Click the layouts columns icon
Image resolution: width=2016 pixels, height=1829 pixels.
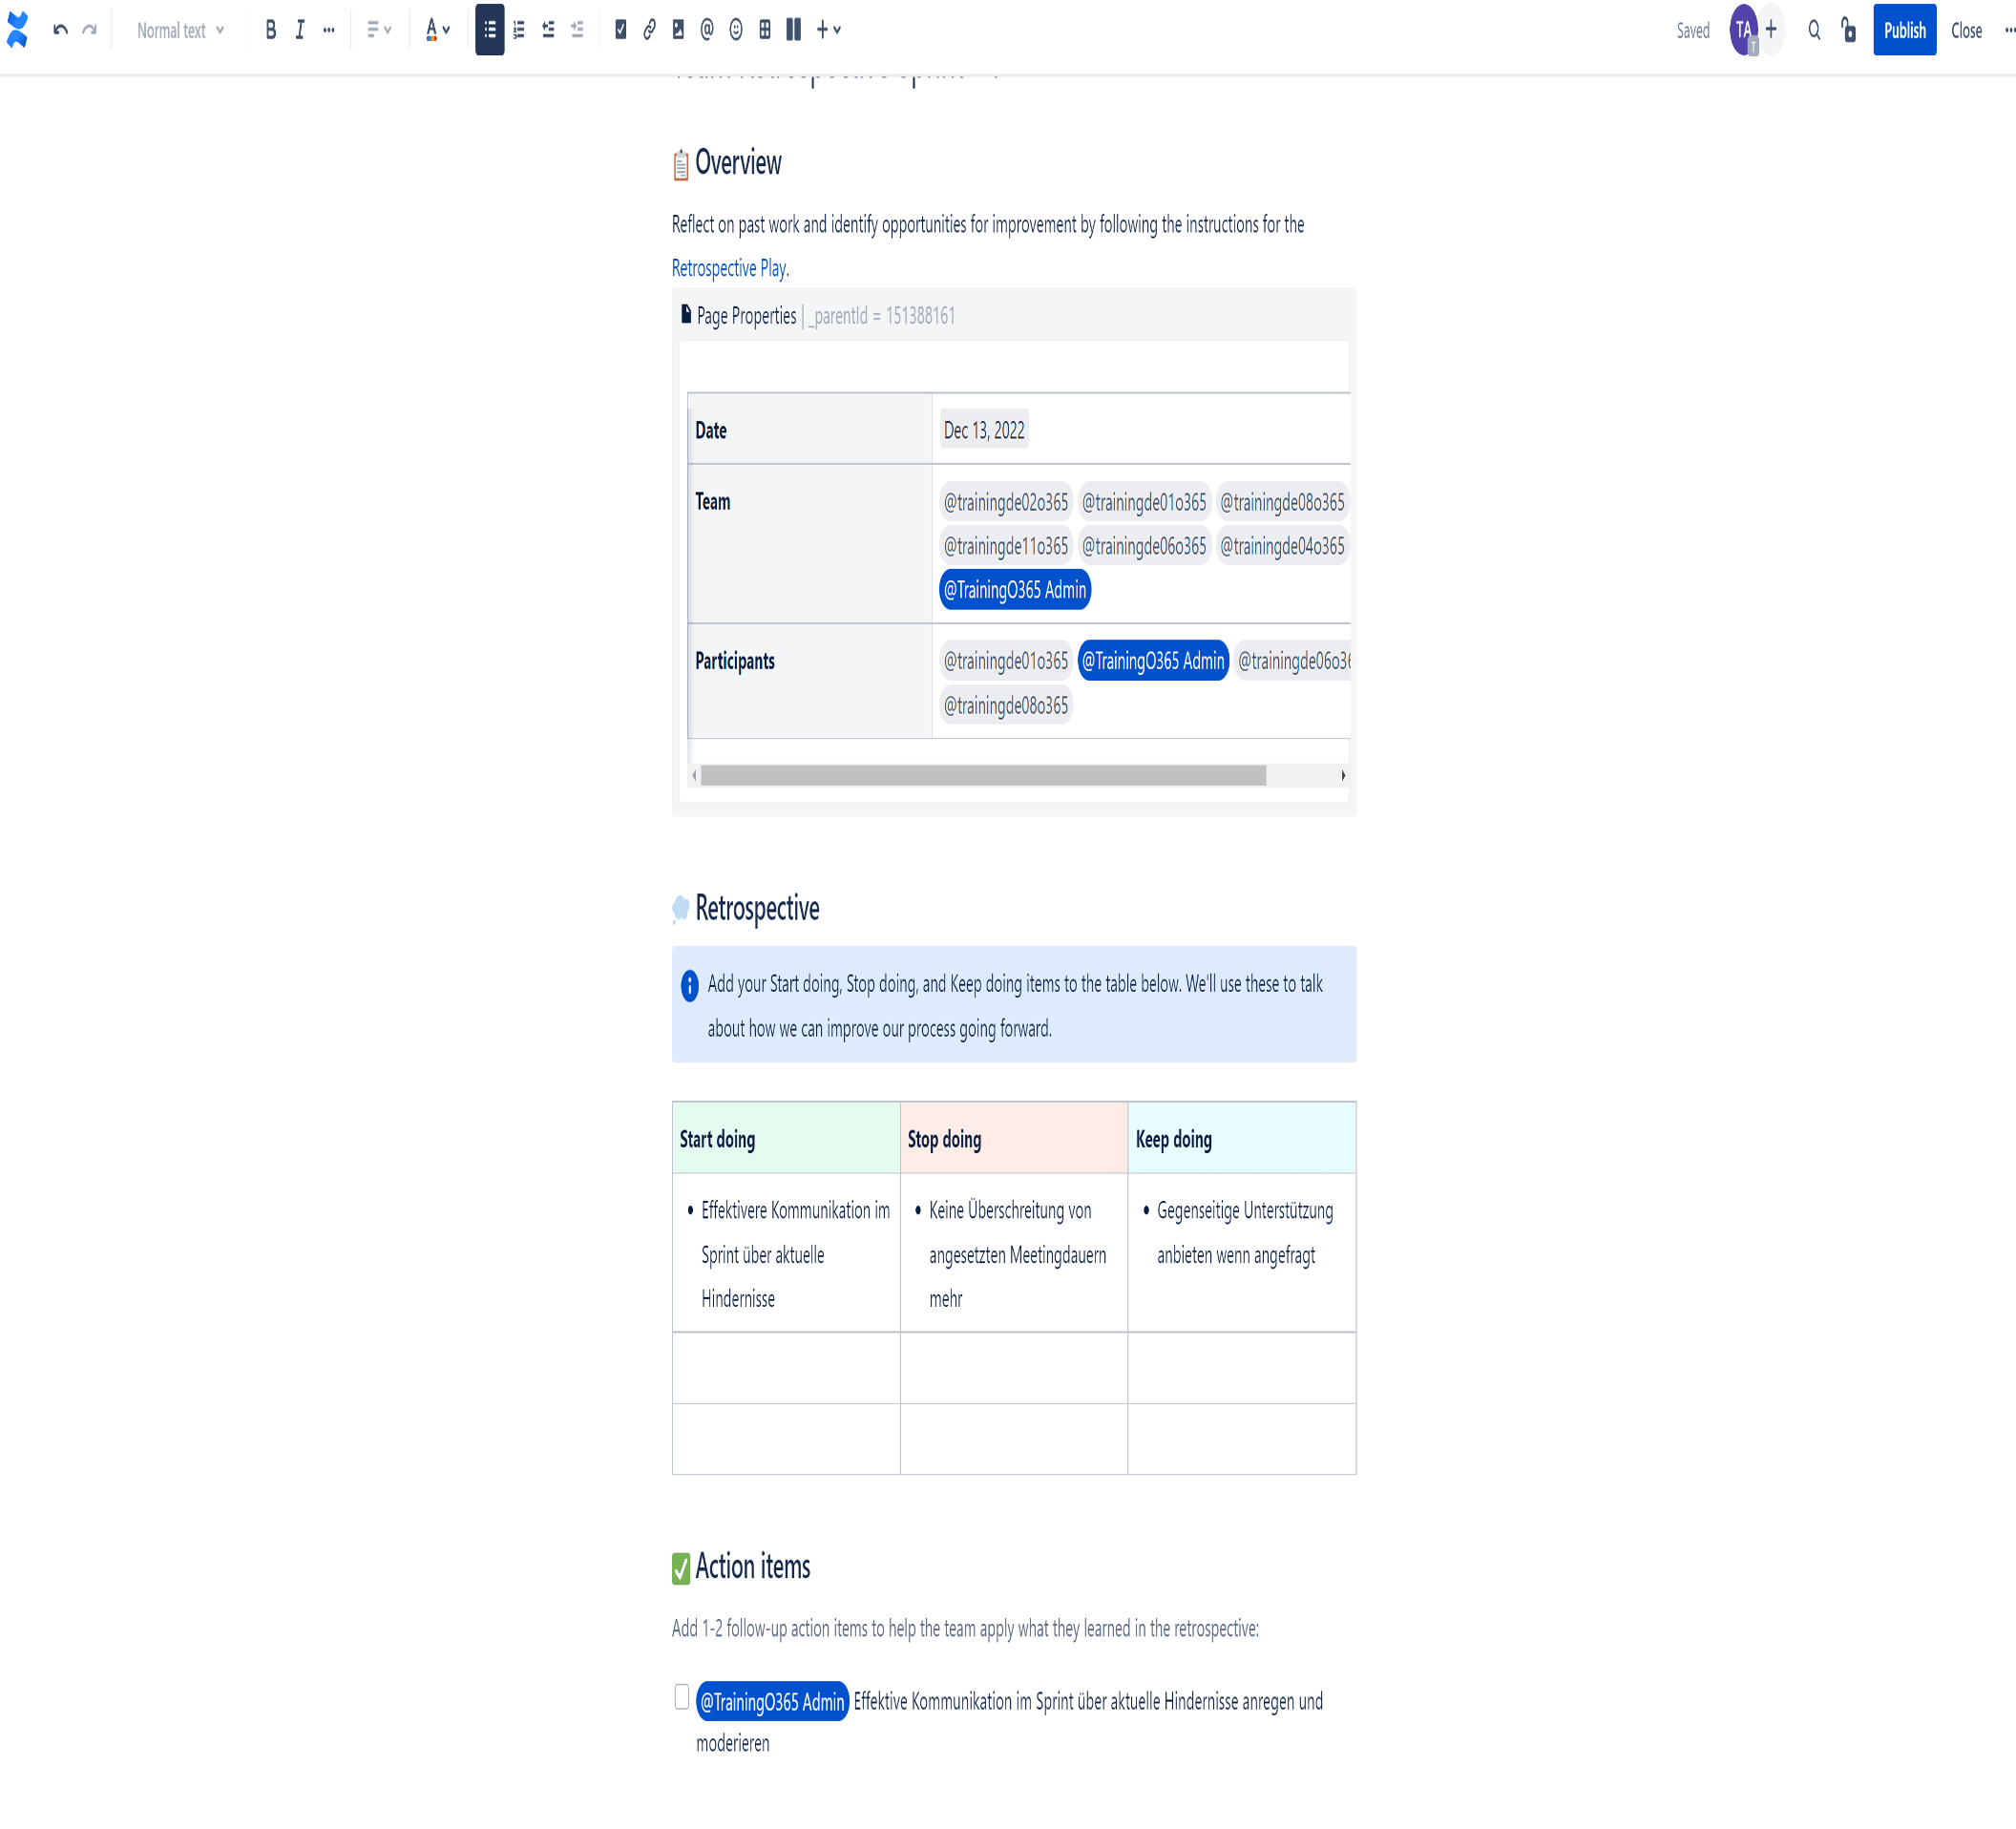pyautogui.click(x=794, y=30)
